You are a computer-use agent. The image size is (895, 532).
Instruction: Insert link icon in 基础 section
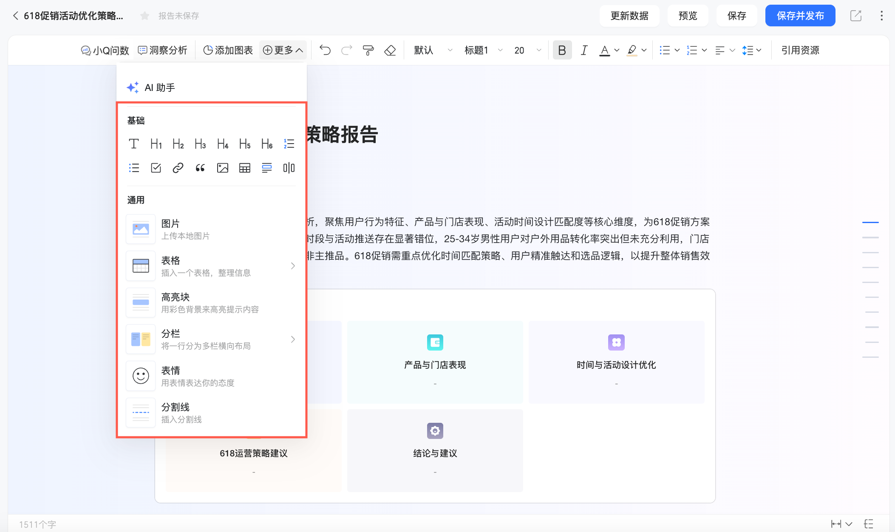pos(178,168)
